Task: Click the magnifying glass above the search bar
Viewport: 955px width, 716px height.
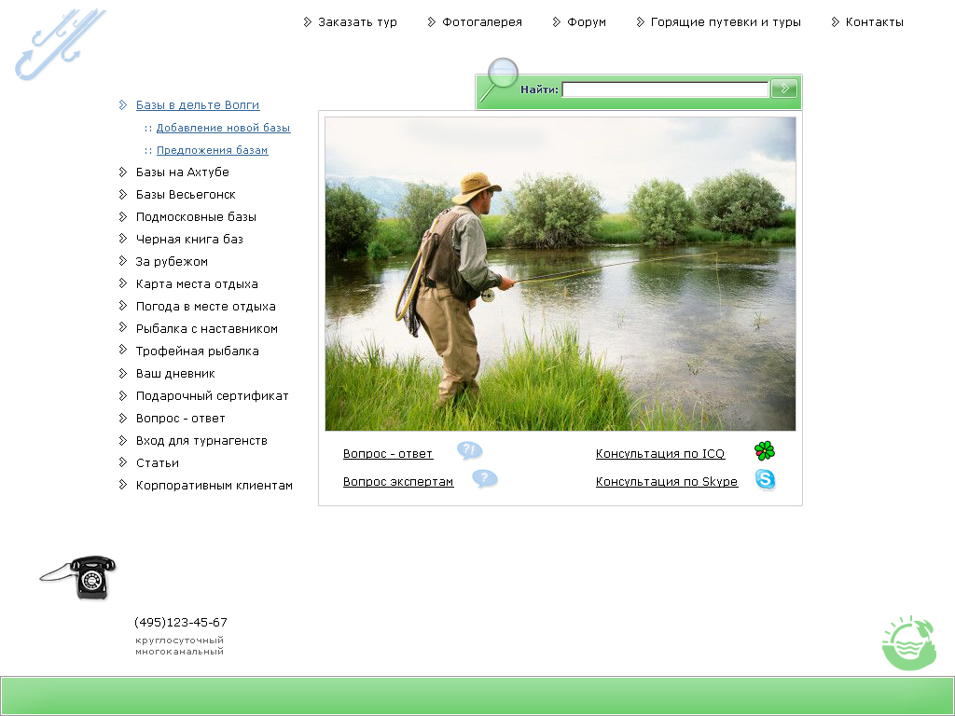Action: pyautogui.click(x=502, y=72)
